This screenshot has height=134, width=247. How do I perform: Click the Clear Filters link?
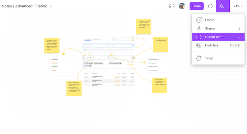(x=131, y=63)
